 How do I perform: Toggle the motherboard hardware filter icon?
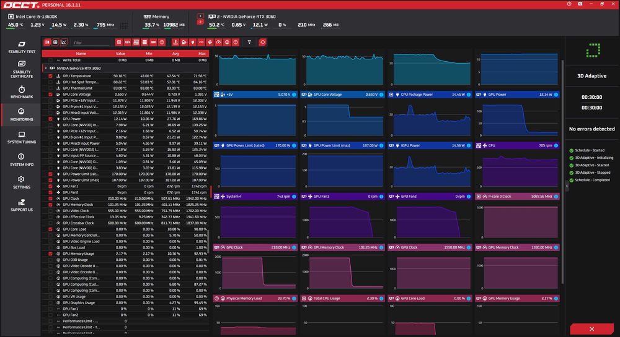point(136,42)
